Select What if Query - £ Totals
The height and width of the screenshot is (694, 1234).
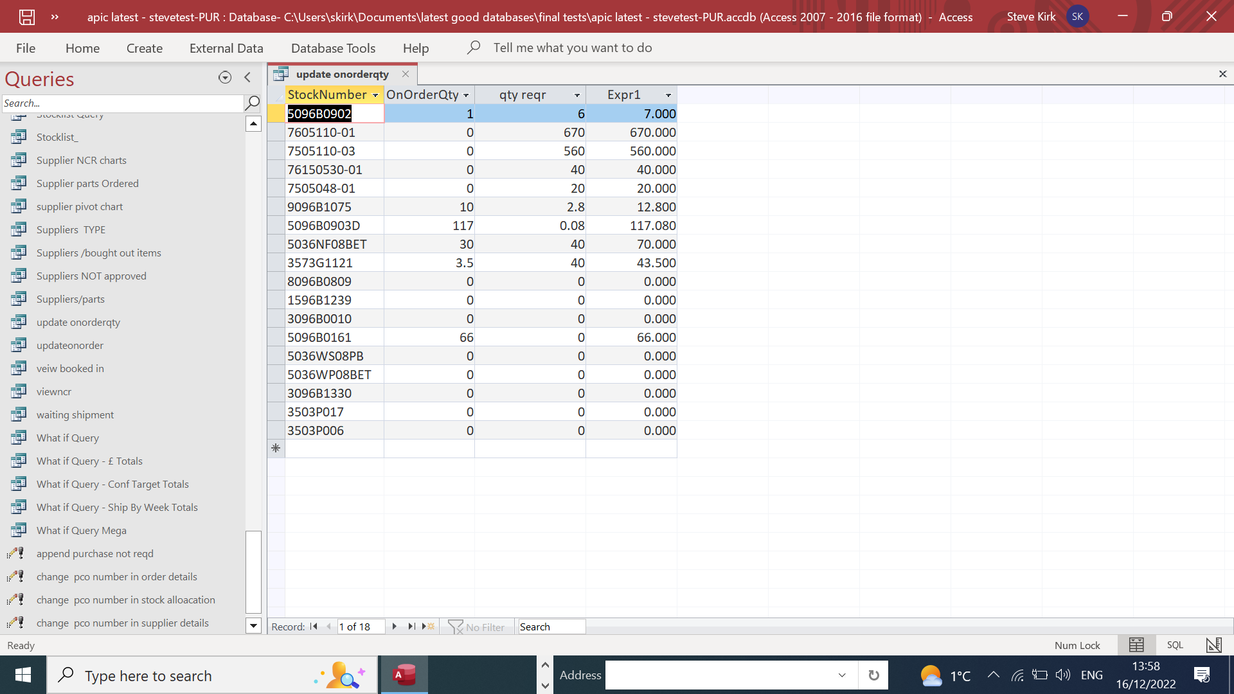(89, 461)
